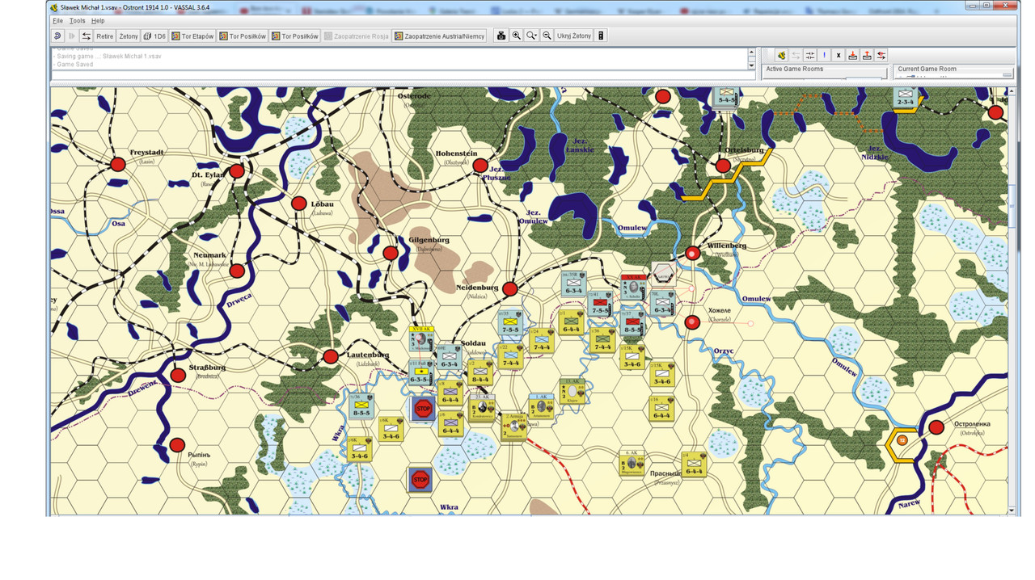Click the camera snapshot icon
The image size is (1035, 580).
501,36
